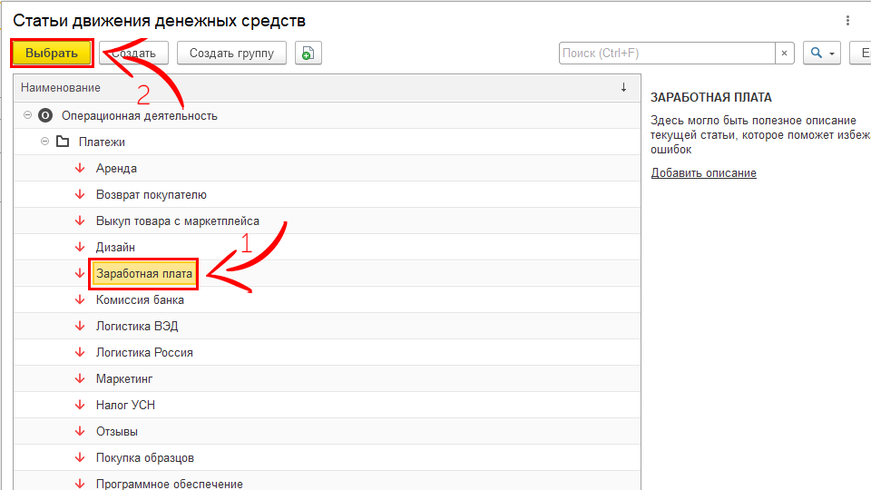This screenshot has height=490, width=871.
Task: Collapse the Платежи folder
Action: [44, 142]
